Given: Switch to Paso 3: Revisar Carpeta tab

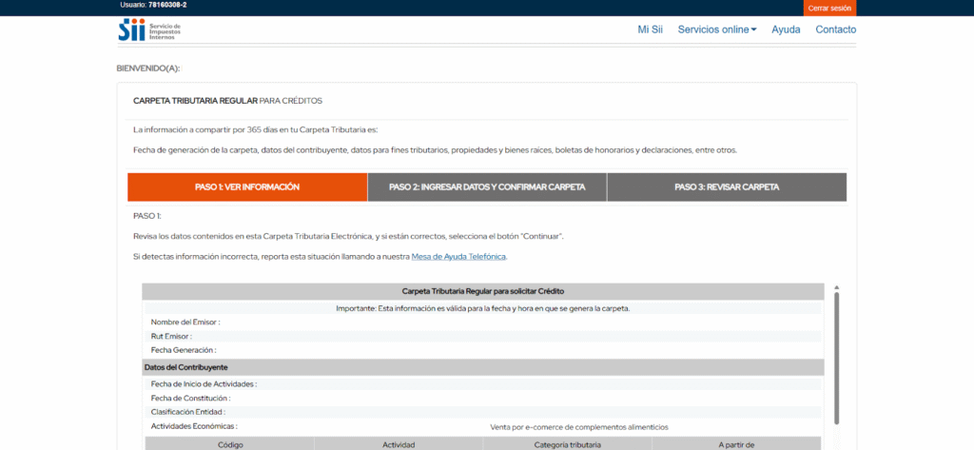Looking at the screenshot, I should [727, 187].
